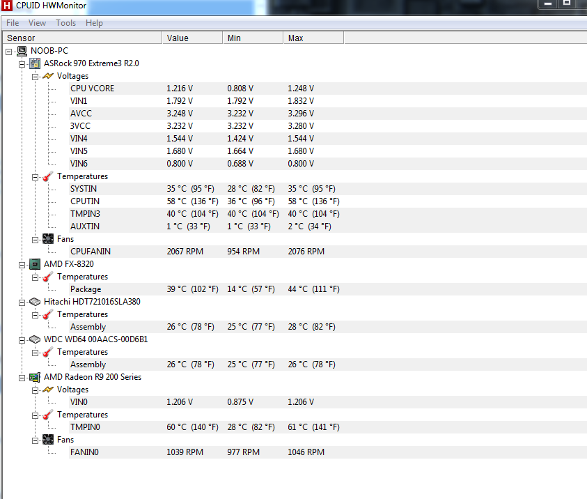Click the 1.216 V CPU VCORE value
Screen dimensions: 587x499
coord(180,89)
